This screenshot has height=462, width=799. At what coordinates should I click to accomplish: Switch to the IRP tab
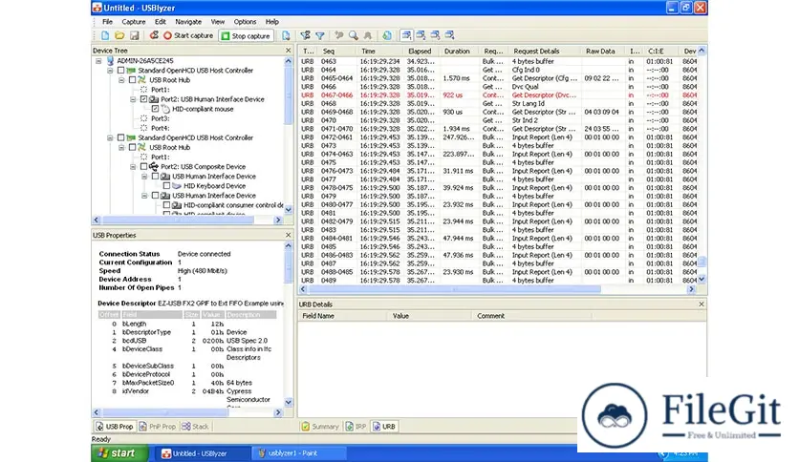pyautogui.click(x=356, y=427)
